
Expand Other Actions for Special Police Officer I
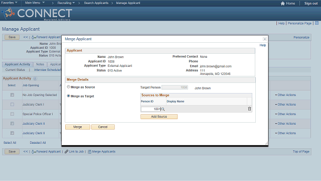coord(285,114)
